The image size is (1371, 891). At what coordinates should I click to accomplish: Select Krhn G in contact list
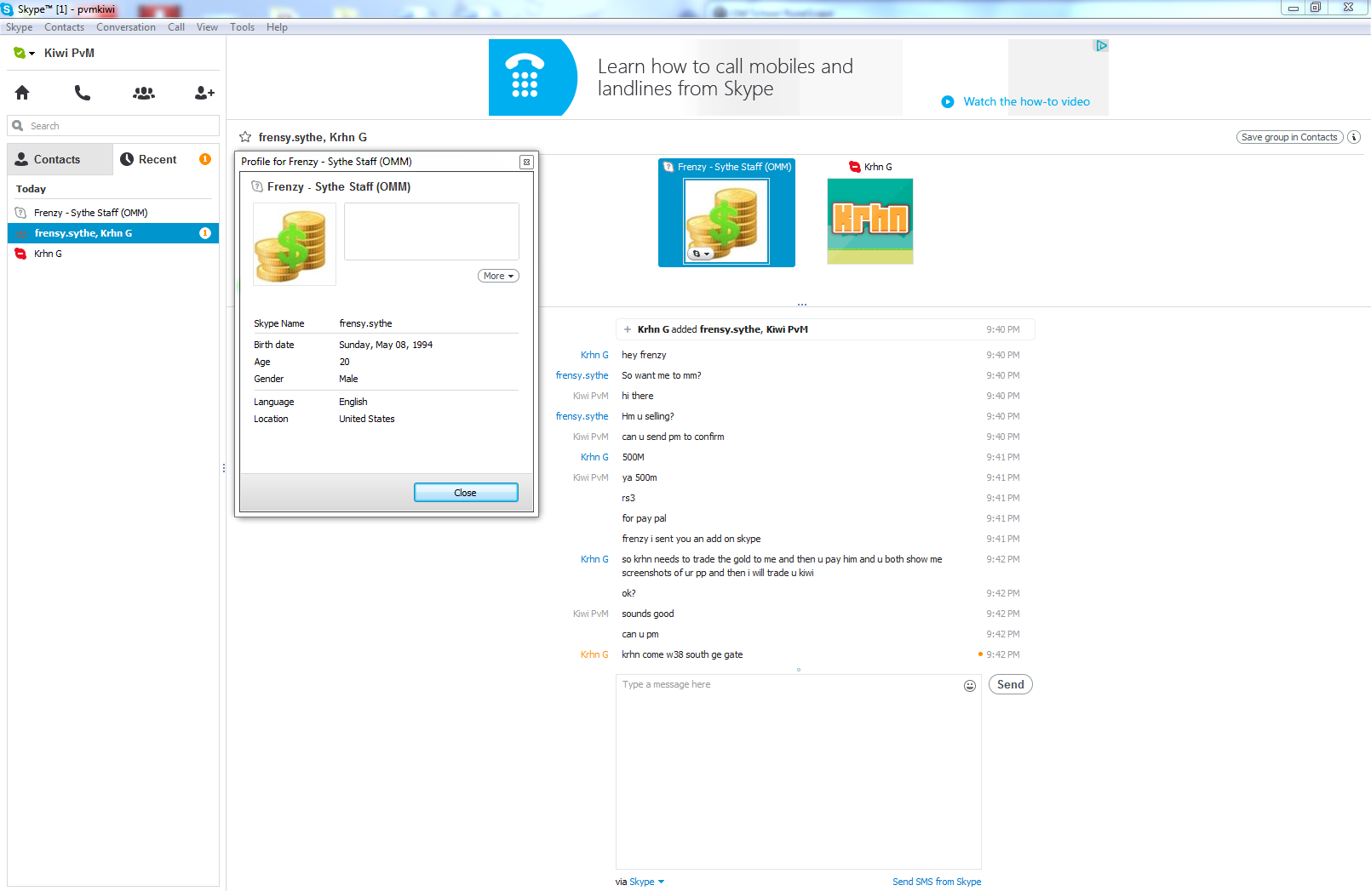coord(113,254)
